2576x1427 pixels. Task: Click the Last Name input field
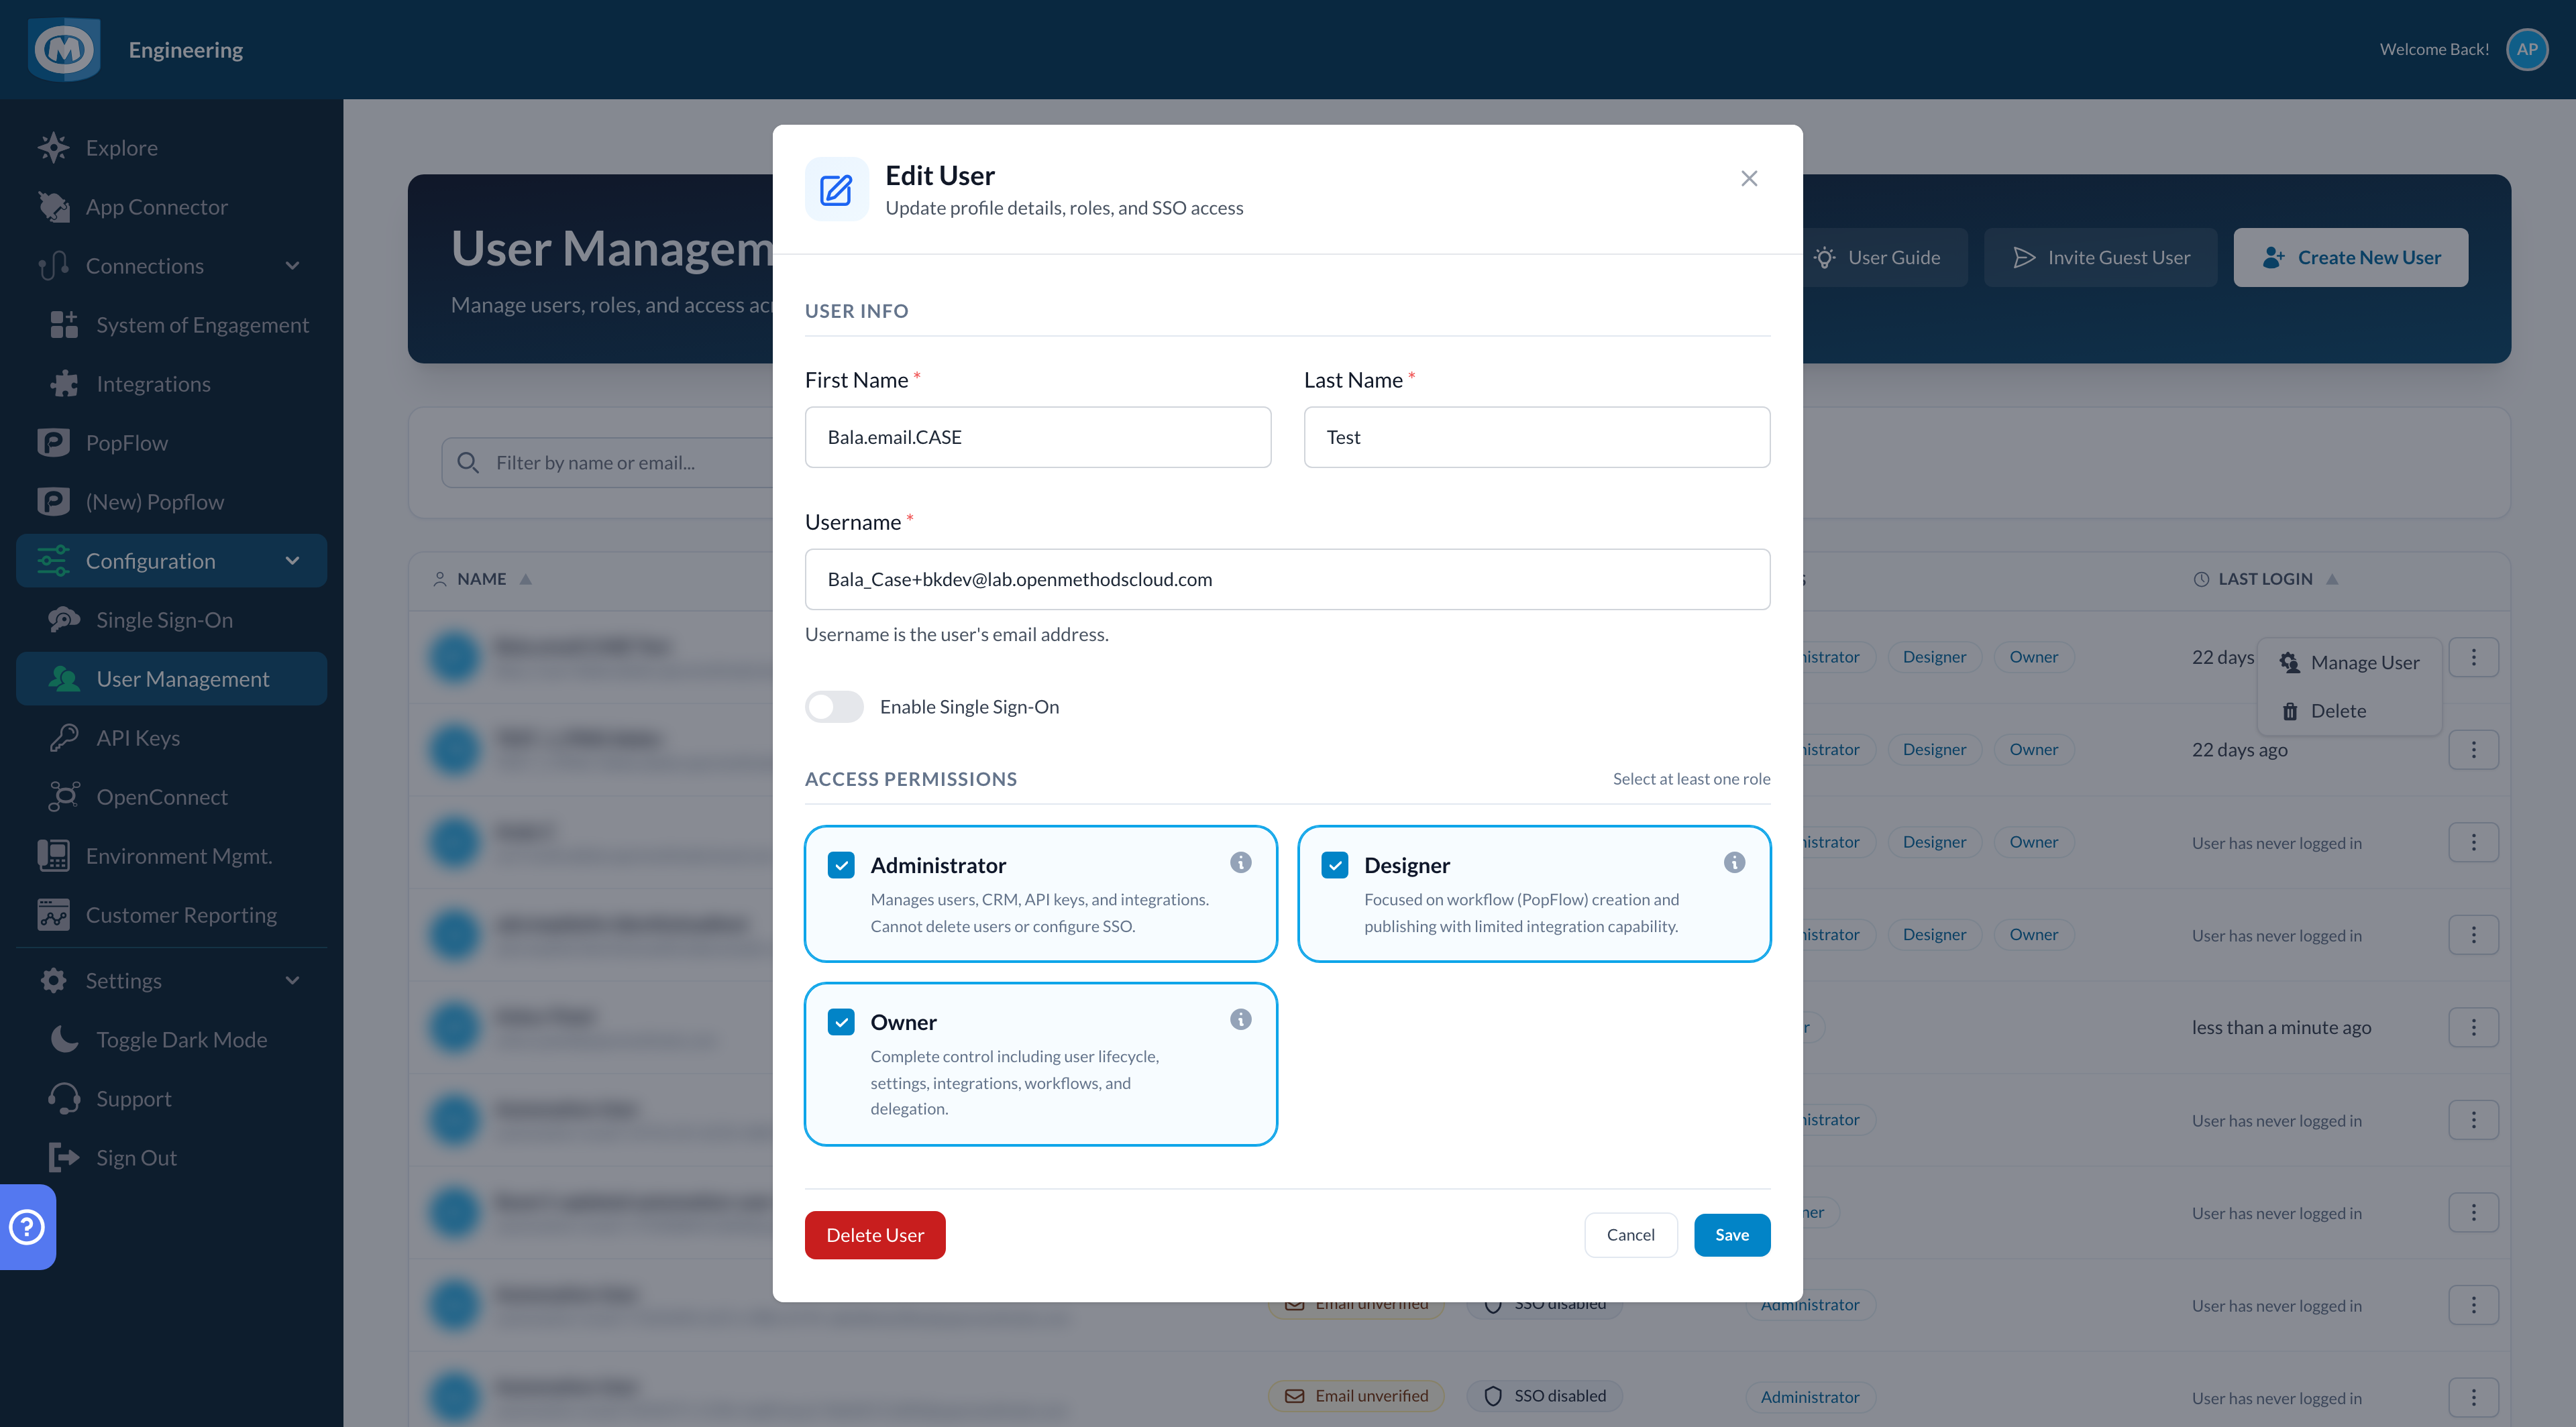point(1536,437)
